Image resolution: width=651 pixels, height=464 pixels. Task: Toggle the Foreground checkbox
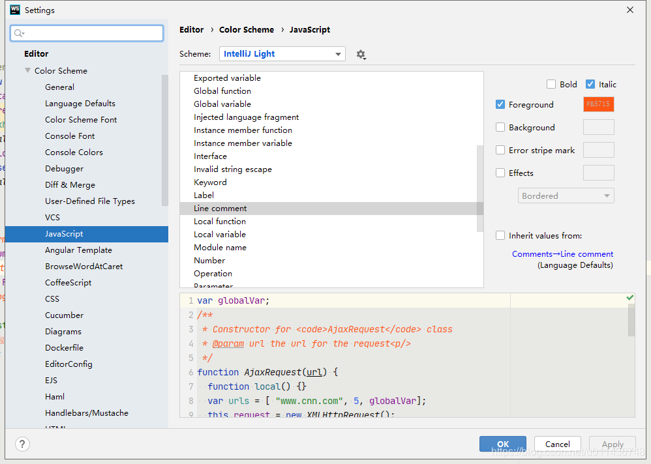(500, 104)
